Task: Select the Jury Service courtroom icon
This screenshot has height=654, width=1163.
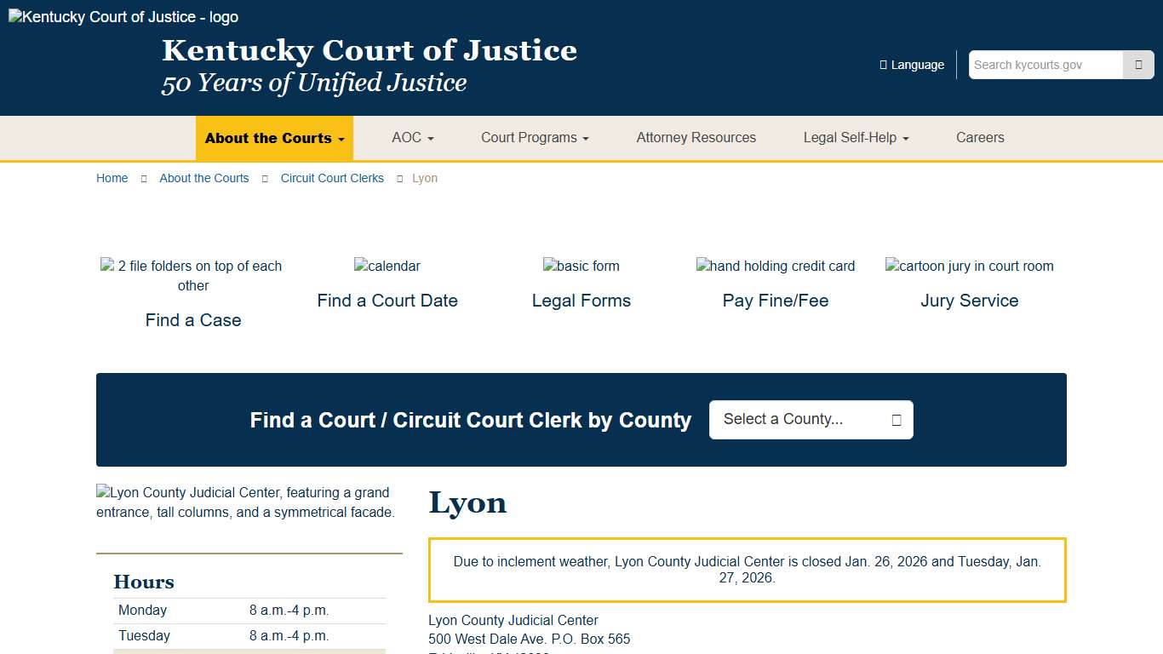Action: point(970,266)
